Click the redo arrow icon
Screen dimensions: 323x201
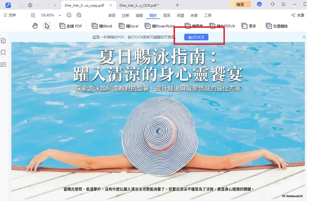(x=47, y=5)
